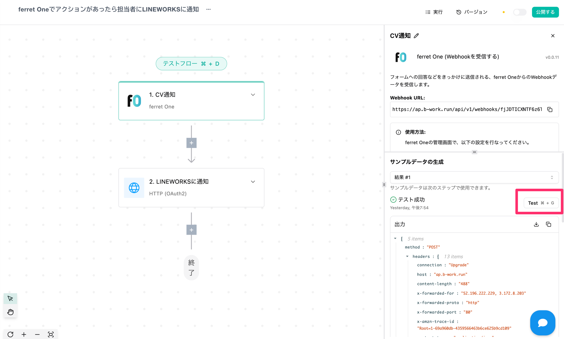Click the Test button
Viewport: 564px width, 339px height.
click(541, 203)
